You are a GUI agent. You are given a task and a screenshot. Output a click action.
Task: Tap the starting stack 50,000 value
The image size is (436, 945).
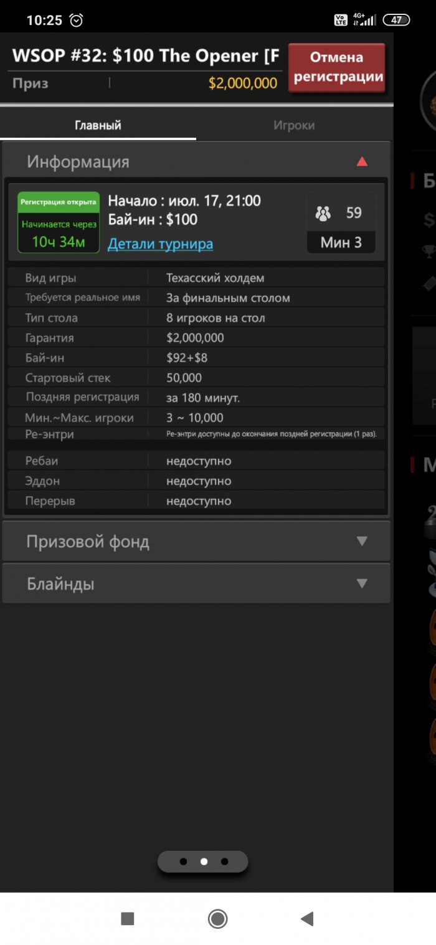pos(184,378)
